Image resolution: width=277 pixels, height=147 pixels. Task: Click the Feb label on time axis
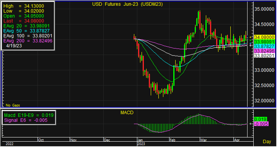172,140
